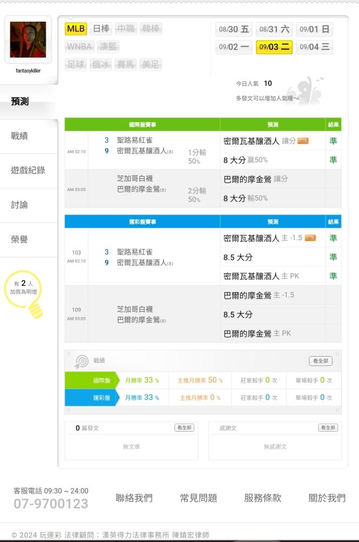
Task: Click 看全部 in the 感謝文 box
Action: click(328, 428)
